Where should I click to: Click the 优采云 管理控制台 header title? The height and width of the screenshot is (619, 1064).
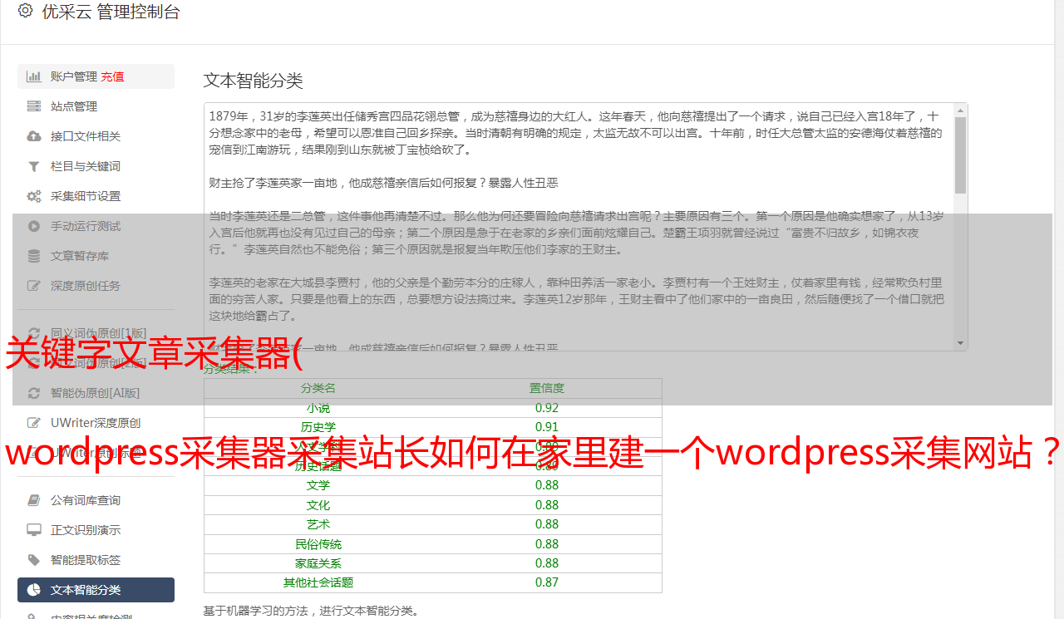pos(111,12)
